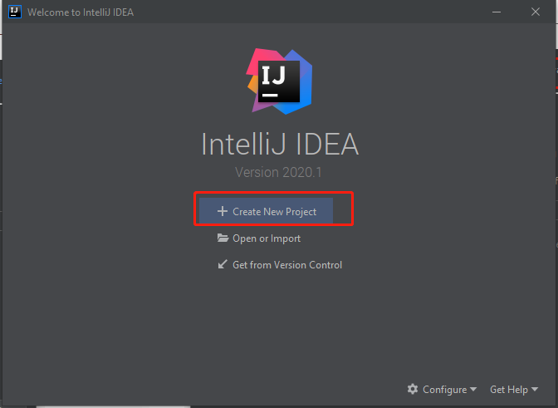558x408 pixels.
Task: Click the large IntelliJ IDEA logo
Action: pos(279,81)
